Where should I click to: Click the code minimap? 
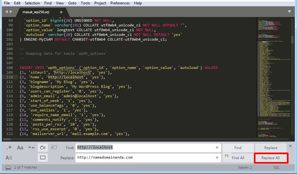tap(274, 78)
